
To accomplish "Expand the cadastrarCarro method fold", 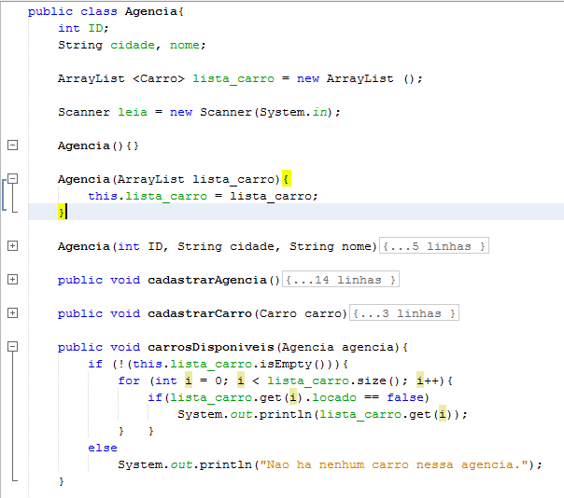I will (x=12, y=313).
